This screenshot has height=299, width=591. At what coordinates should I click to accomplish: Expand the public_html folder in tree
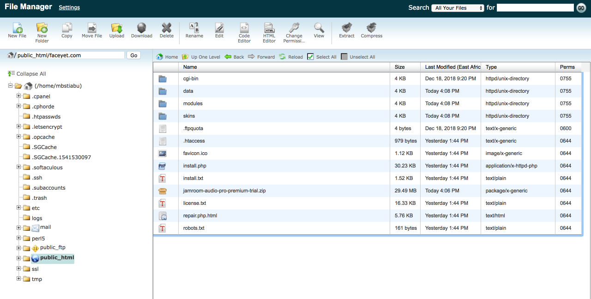(x=19, y=258)
